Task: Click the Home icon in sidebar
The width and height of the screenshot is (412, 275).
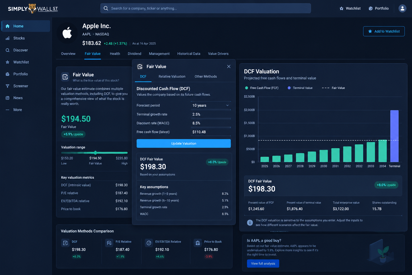Action: tap(8, 26)
